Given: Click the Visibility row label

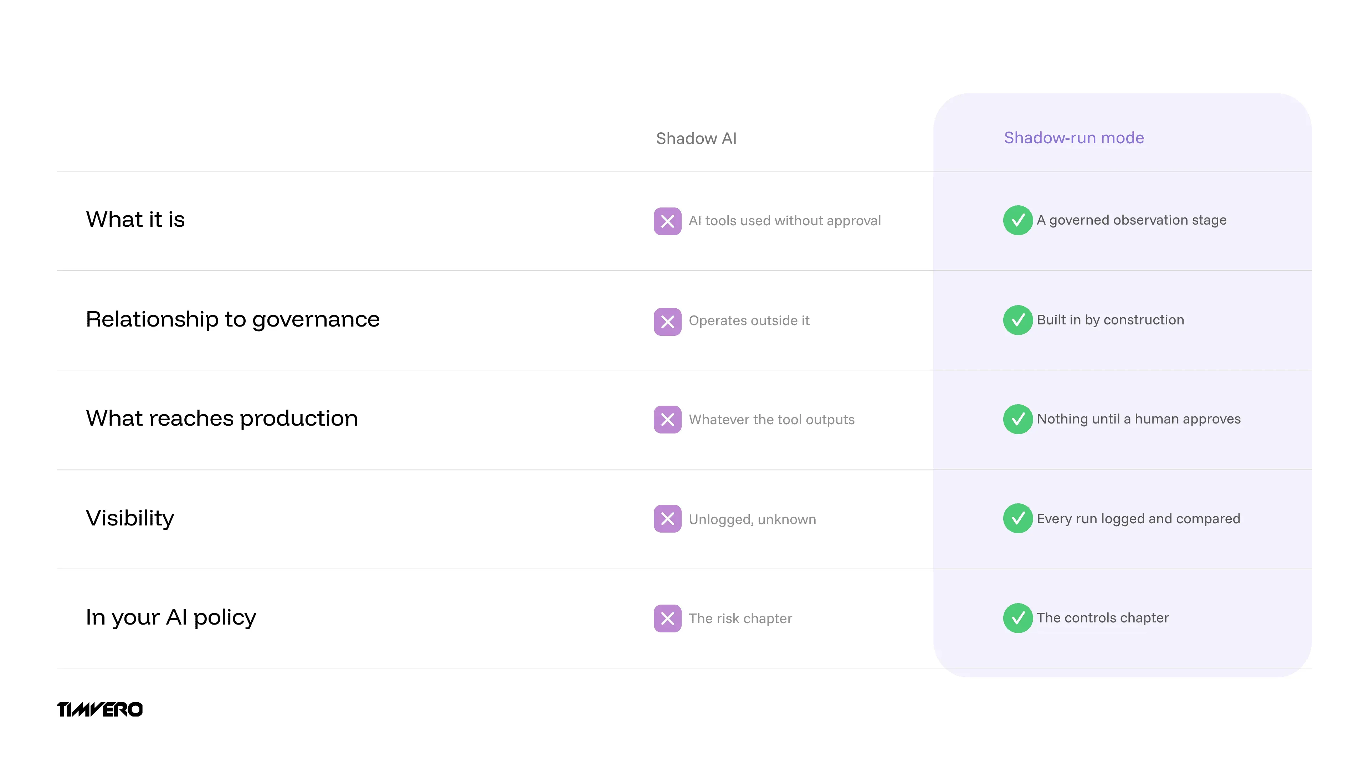Looking at the screenshot, I should click(130, 519).
